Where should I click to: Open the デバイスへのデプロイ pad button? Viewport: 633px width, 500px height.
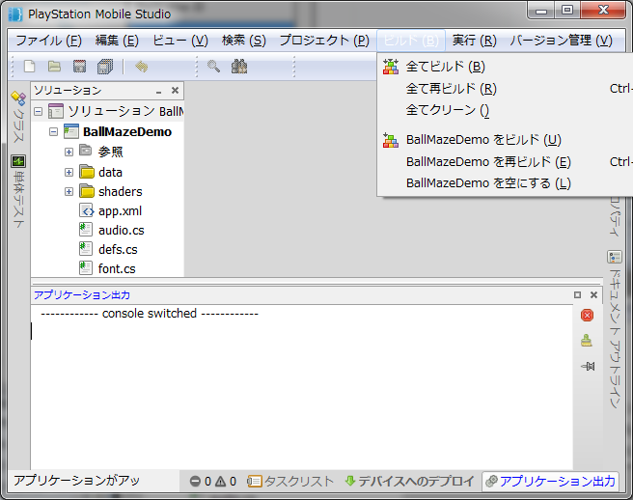pos(410,481)
